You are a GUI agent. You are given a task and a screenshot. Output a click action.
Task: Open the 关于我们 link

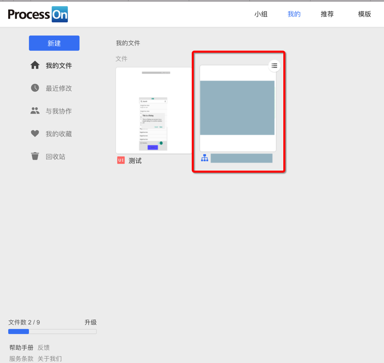click(x=50, y=358)
